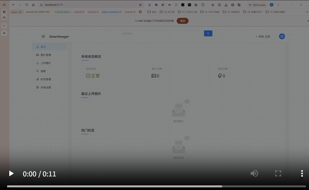Seek using the video progress bar
Image resolution: width=309 pixels, height=190 pixels.
coord(156,186)
